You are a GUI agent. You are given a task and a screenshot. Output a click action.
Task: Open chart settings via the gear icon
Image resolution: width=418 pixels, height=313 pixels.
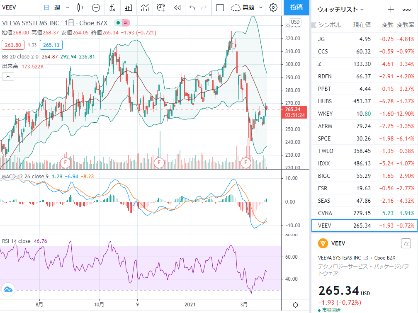[x=273, y=7]
